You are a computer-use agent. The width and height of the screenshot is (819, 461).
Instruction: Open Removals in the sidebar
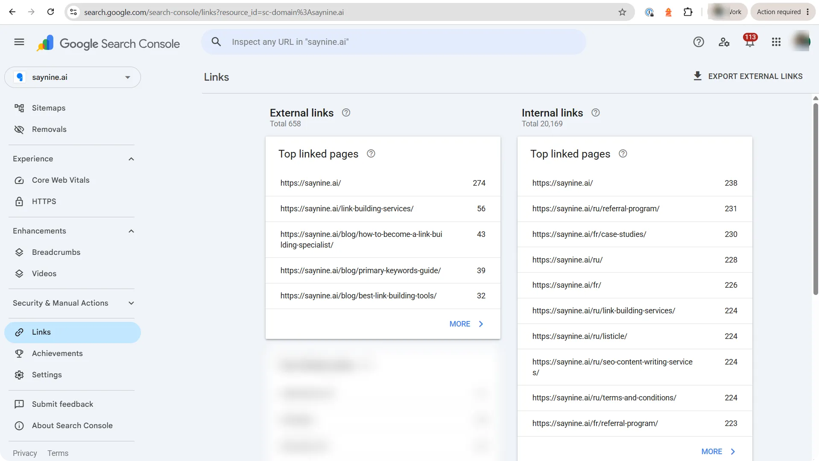click(73, 129)
